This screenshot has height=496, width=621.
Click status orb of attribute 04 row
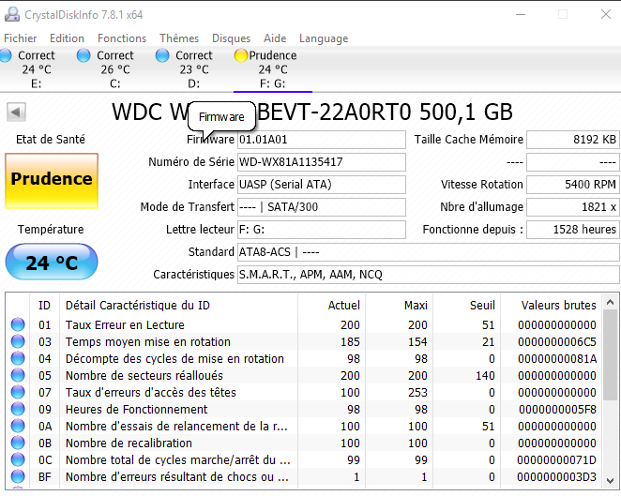click(x=18, y=359)
